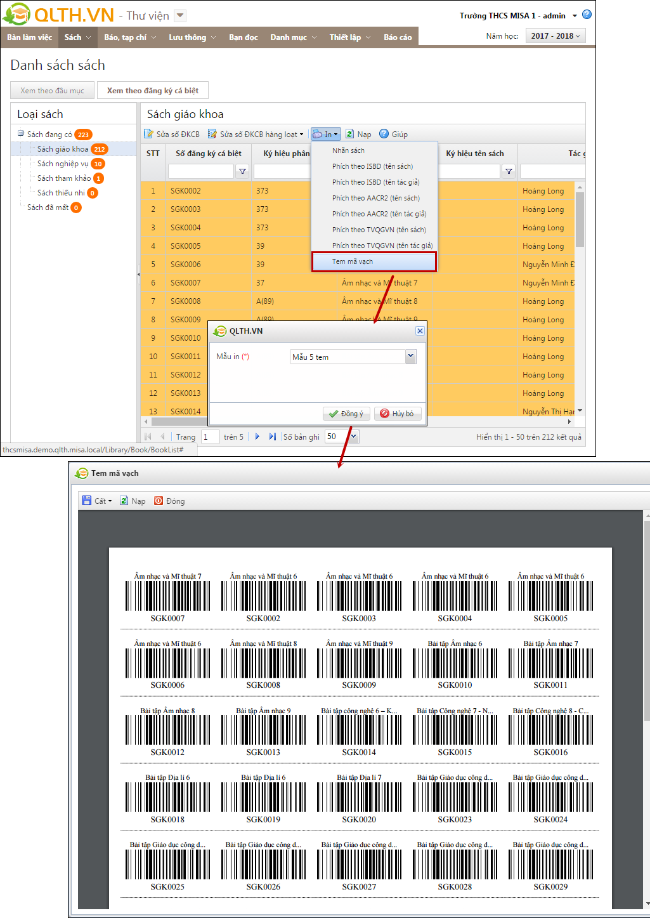
Task: Click the In printer icon button
Action: (325, 134)
